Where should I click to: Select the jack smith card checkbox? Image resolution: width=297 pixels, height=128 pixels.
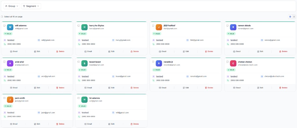(4, 98)
